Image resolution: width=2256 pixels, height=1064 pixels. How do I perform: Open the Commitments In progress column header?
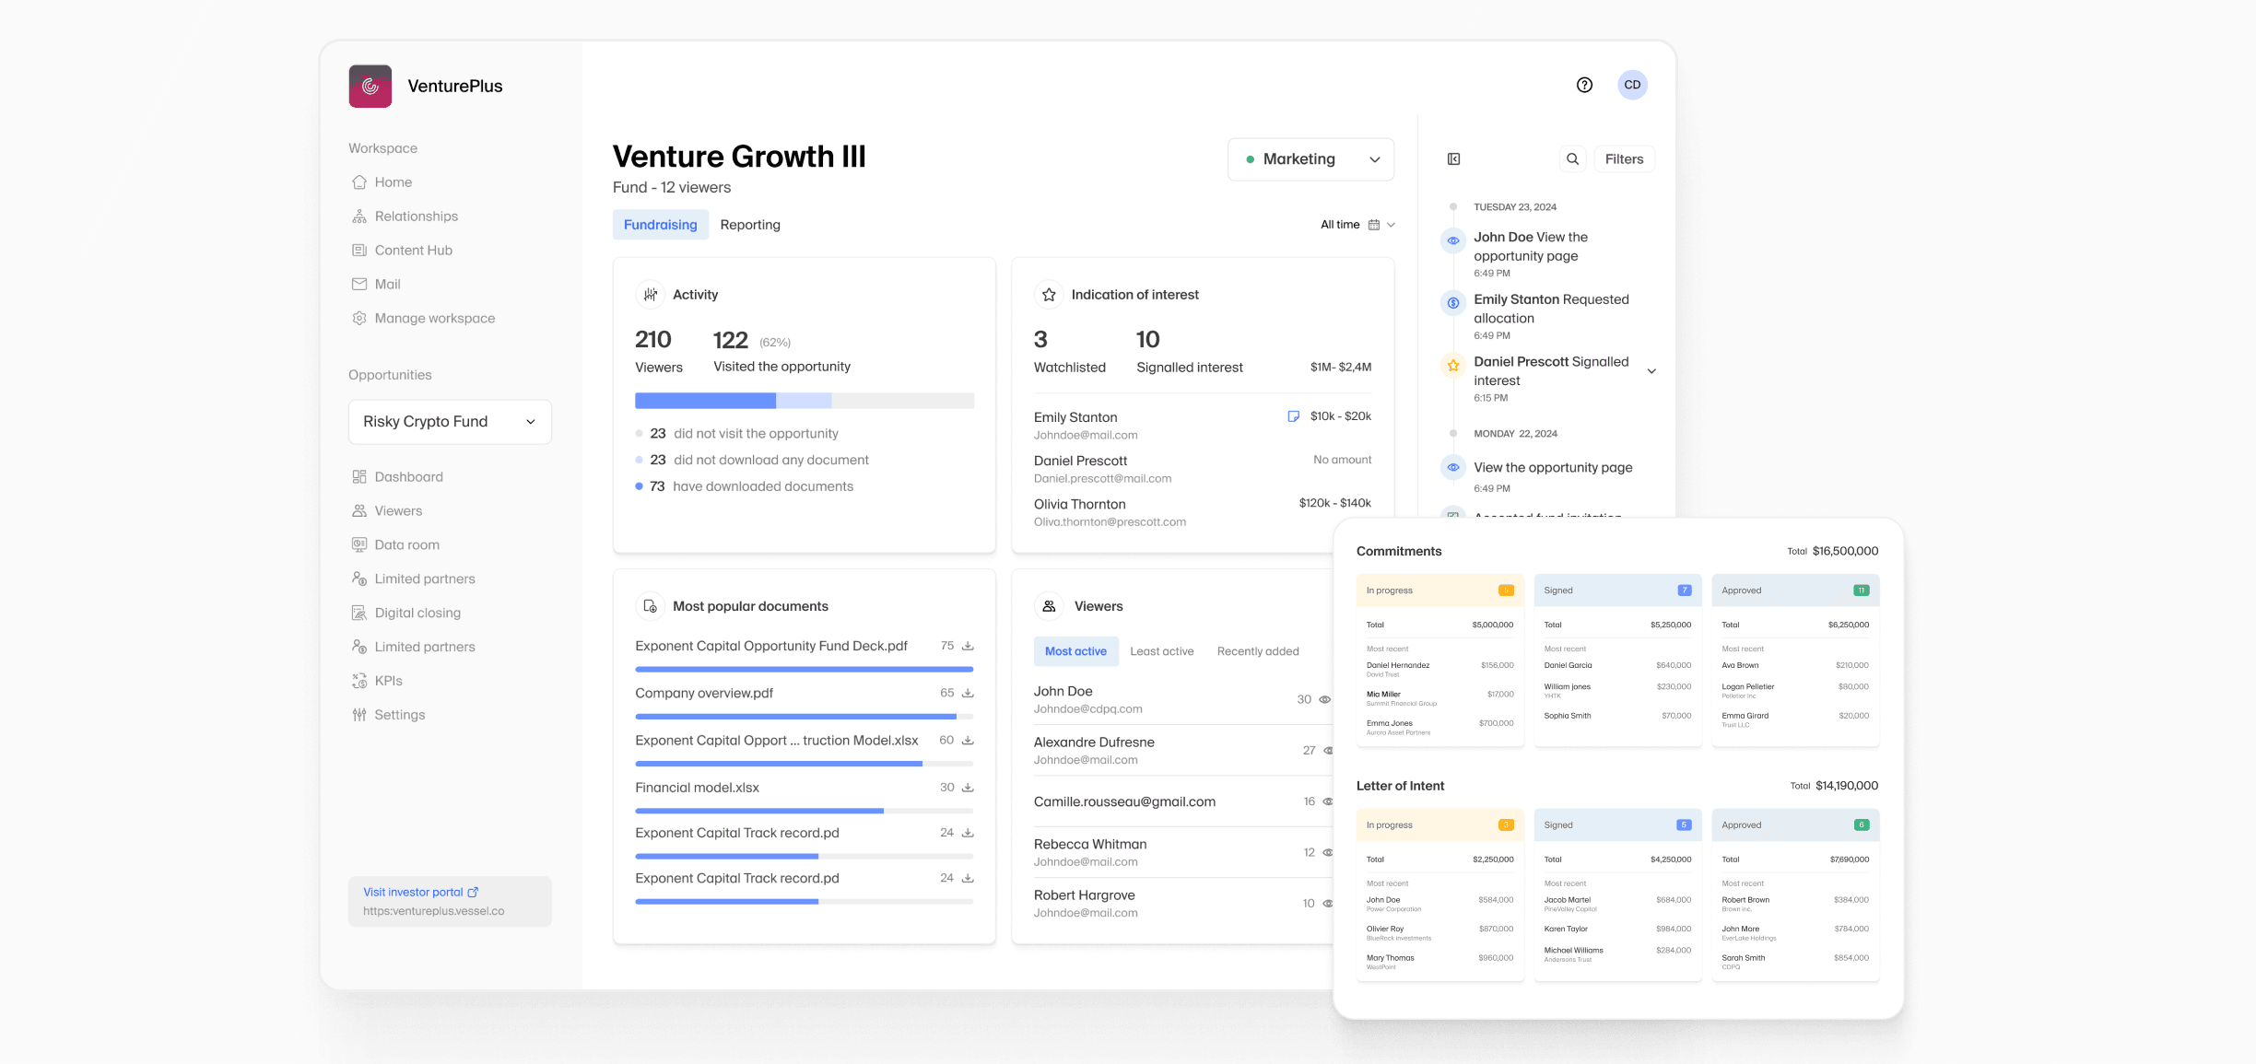click(1439, 590)
